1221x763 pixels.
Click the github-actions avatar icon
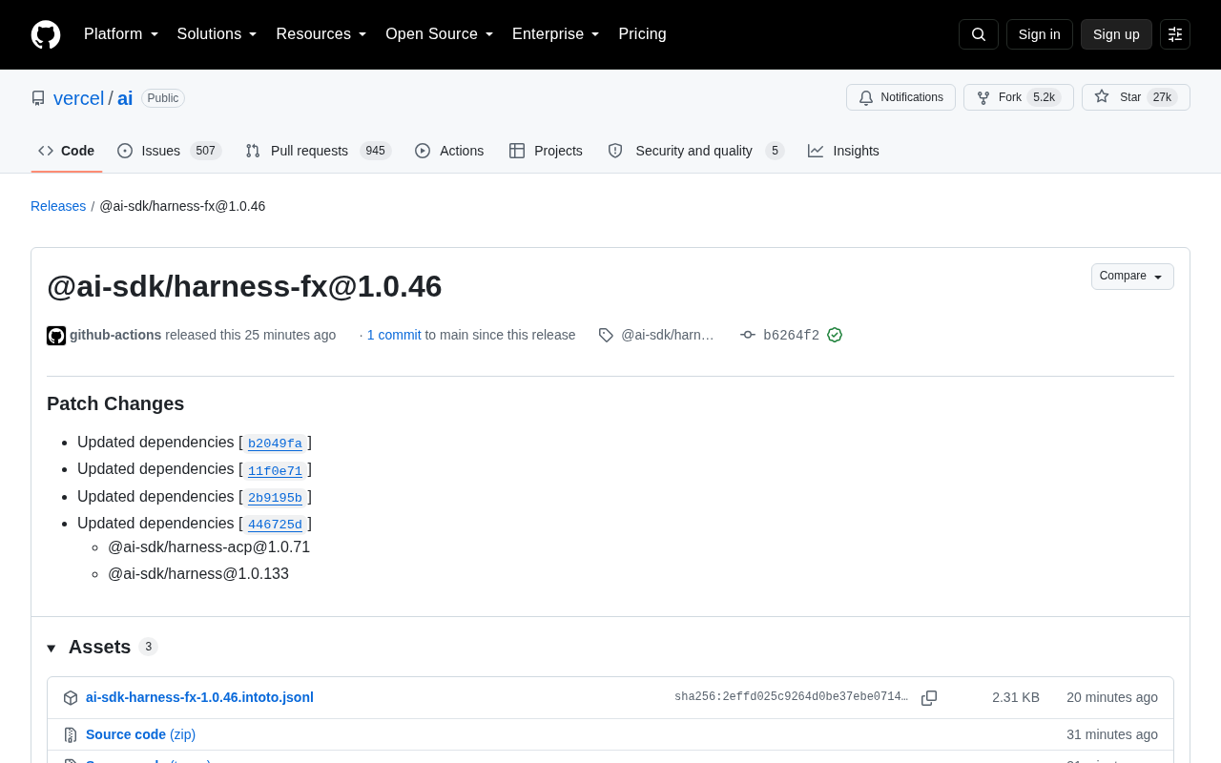click(56, 336)
